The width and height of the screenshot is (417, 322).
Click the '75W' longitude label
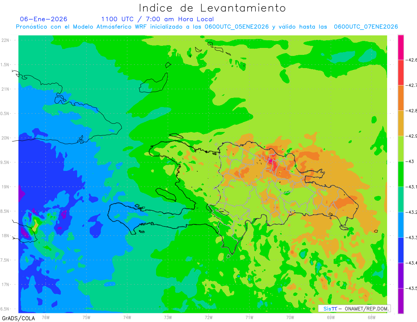86,317
